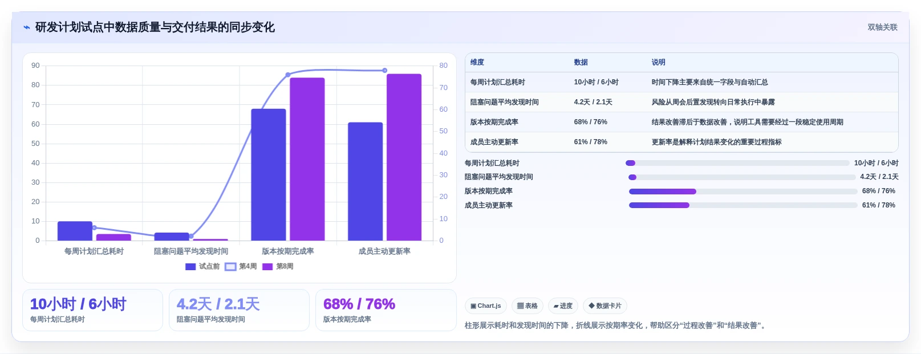Image resolution: width=921 pixels, height=354 pixels.
Task: Click the note 更新率是解释计划结果变化的重要过程指标
Action: (716, 143)
